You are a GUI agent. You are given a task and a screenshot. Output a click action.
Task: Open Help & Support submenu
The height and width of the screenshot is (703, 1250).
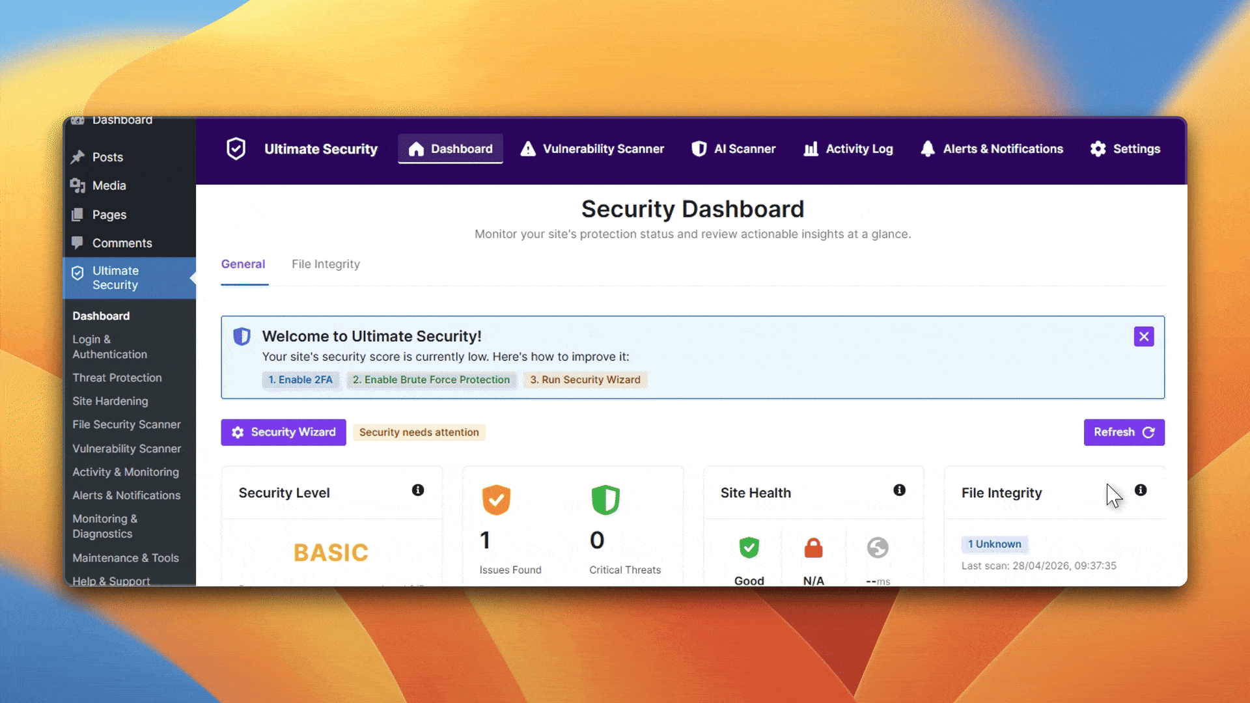point(111,580)
